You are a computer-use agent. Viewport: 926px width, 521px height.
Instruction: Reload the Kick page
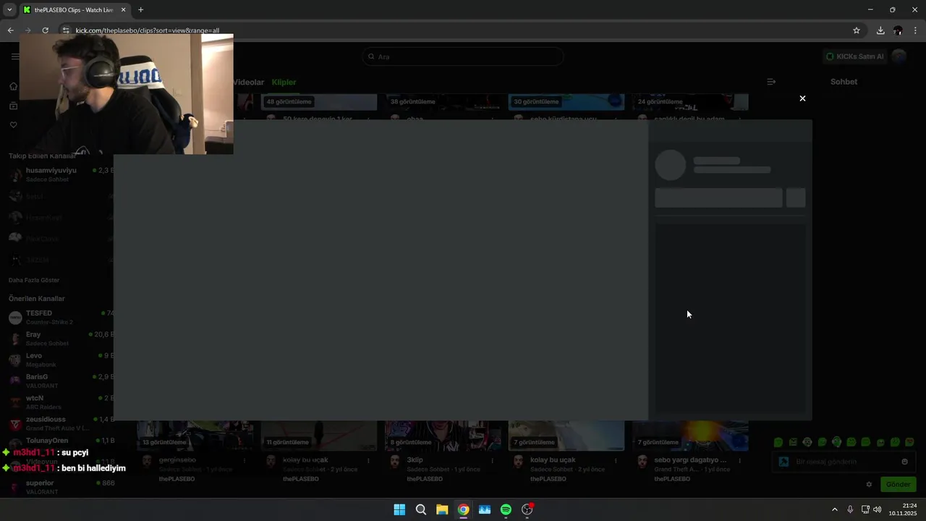pos(45,30)
